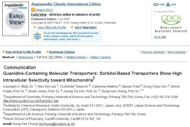Click the orange RSS feed icon
The image size is (190, 127).
click(33, 10)
